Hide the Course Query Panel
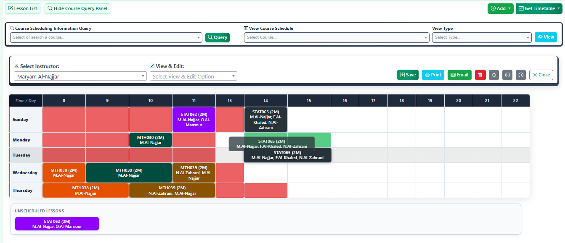Screen dimensions: 565x243 77,8
